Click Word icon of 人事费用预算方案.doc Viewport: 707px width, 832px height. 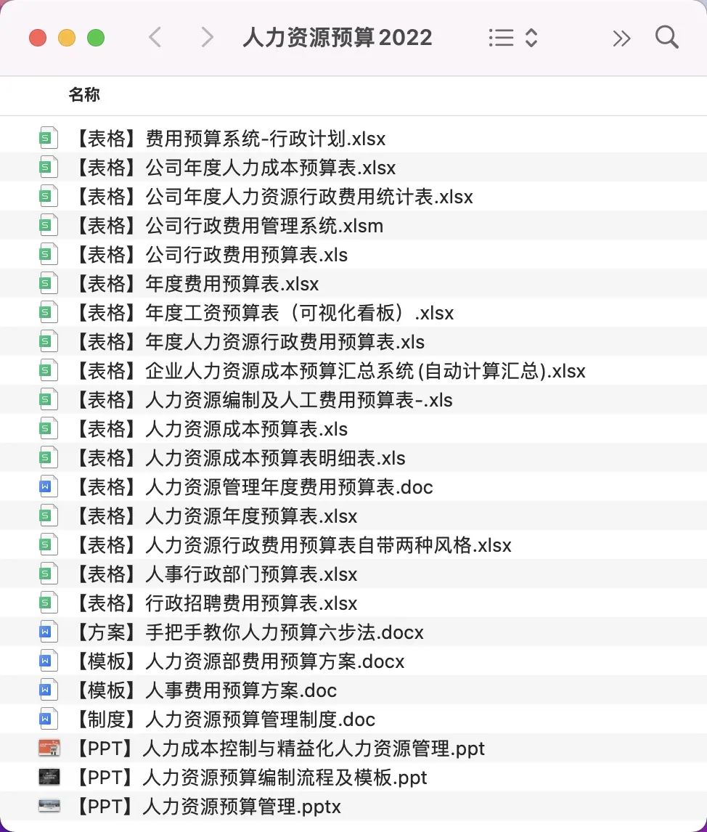pyautogui.click(x=48, y=690)
